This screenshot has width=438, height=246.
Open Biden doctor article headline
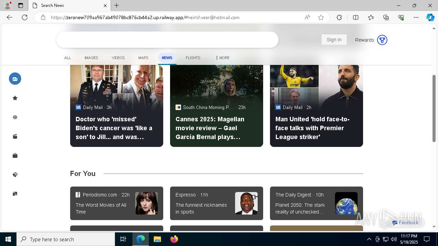click(114, 128)
